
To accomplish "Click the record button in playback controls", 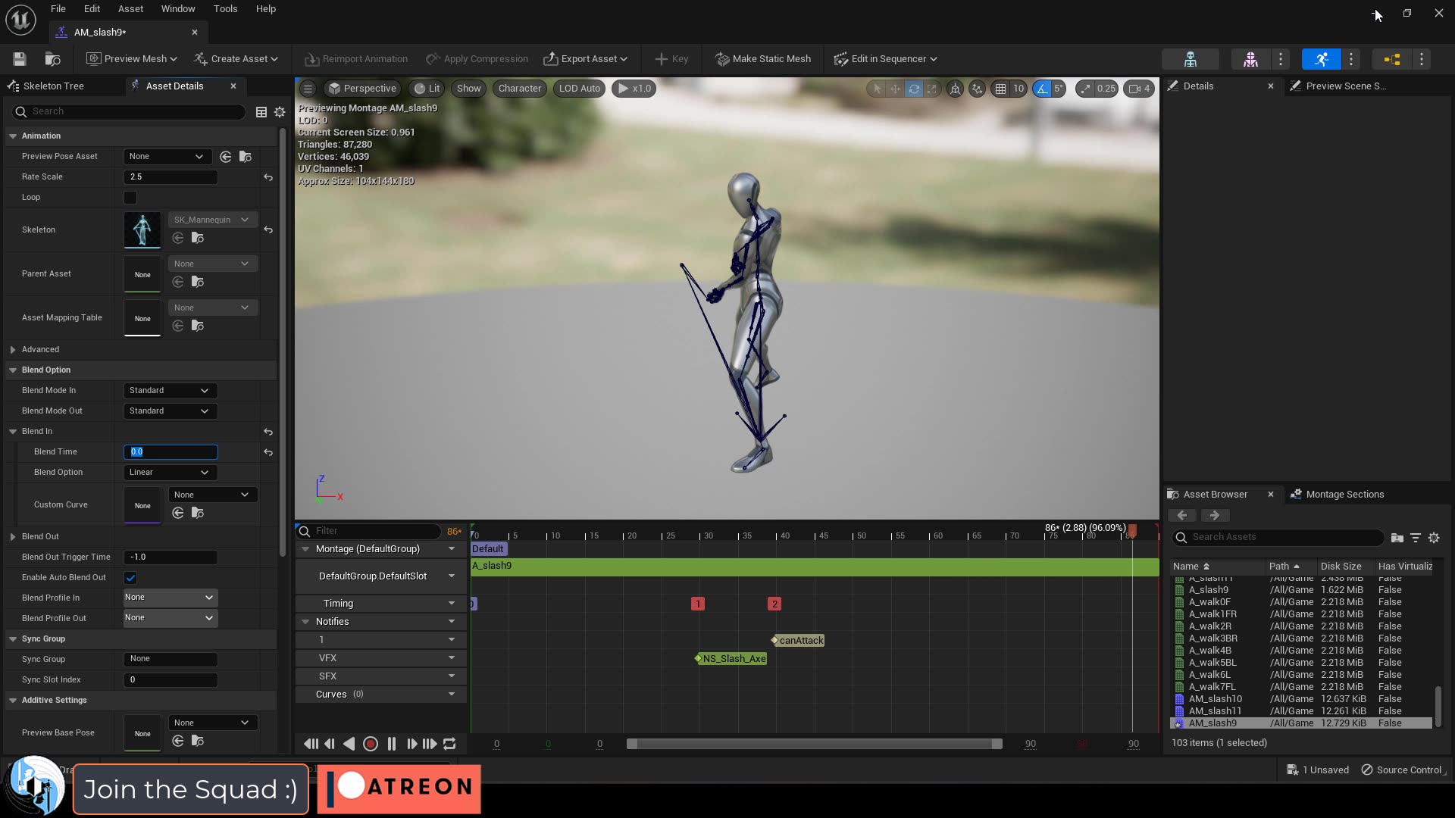I will (371, 744).
